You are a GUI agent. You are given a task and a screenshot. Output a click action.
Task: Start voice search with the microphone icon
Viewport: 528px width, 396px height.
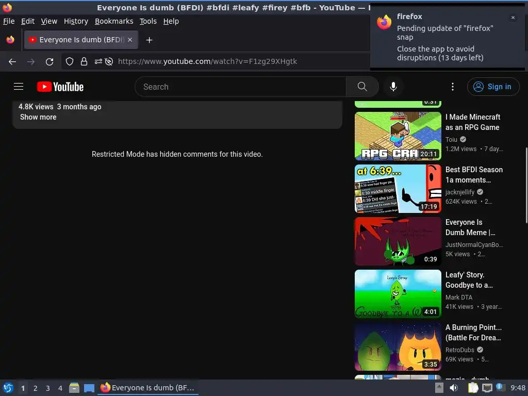(393, 87)
